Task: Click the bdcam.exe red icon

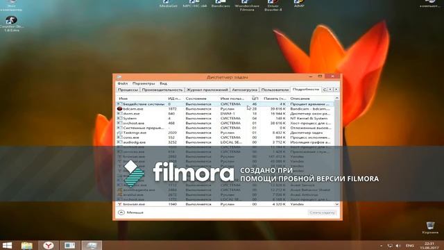Action: click(119, 109)
